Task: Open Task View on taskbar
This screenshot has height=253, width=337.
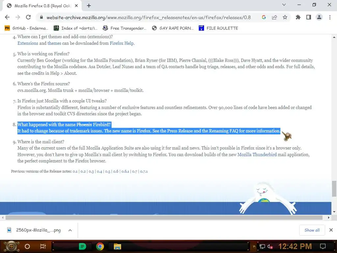Action: pos(43,246)
